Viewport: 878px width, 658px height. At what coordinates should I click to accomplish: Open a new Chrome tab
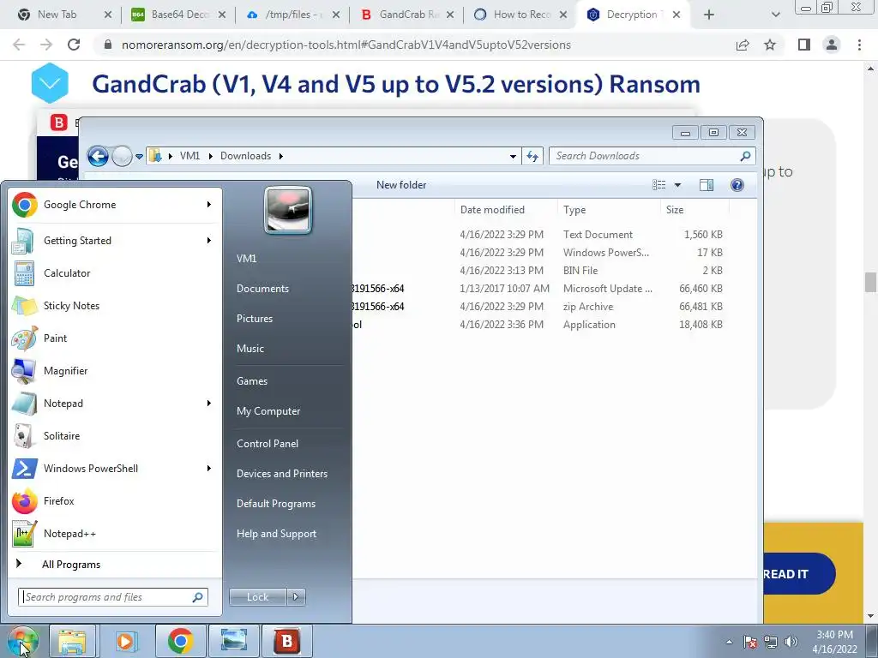tap(709, 15)
